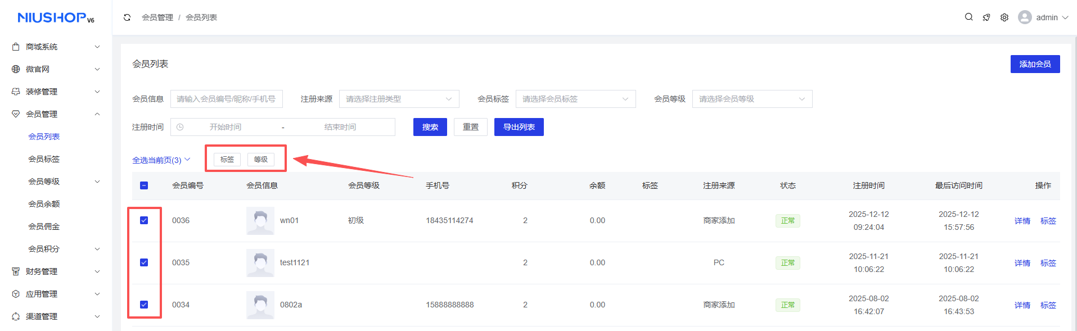Screen dimensions: 1077x331
Task: Click the 会员信息 search input field
Action: [x=226, y=99]
